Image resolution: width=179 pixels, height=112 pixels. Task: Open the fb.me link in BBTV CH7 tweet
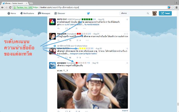coord(92,25)
